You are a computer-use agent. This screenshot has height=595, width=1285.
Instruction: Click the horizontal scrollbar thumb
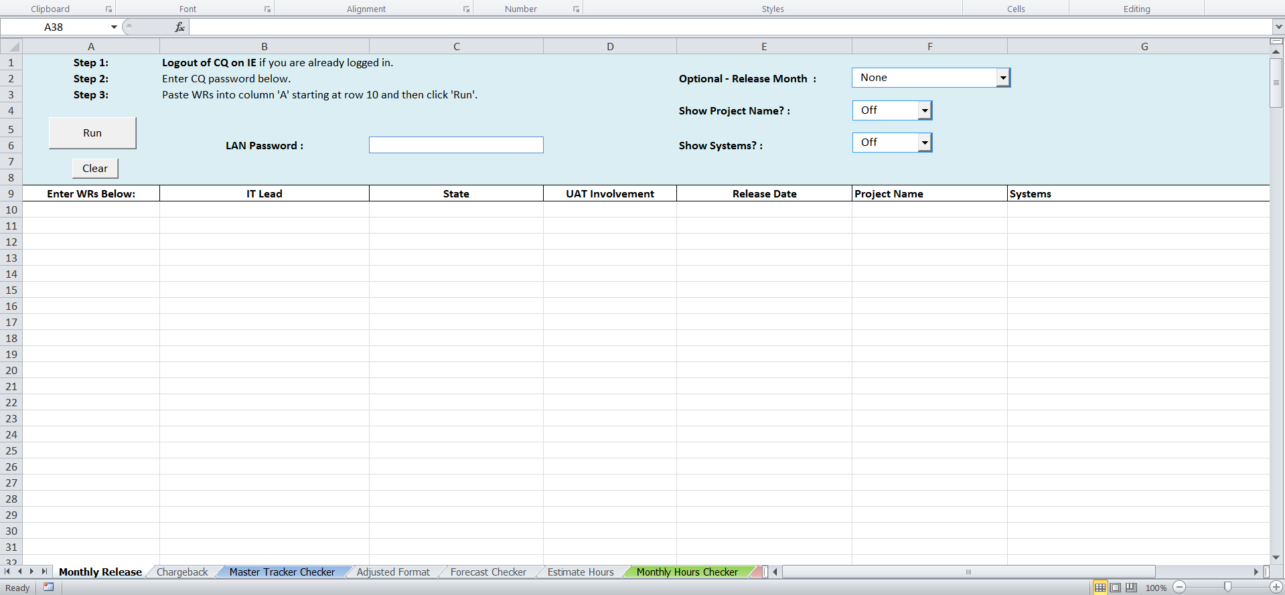[x=969, y=572]
